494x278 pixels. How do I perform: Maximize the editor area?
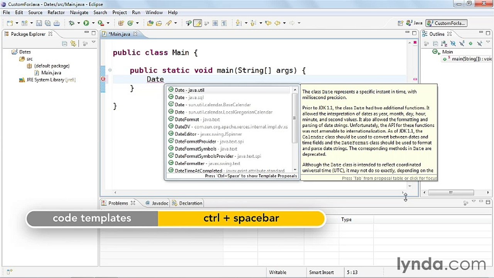click(414, 33)
